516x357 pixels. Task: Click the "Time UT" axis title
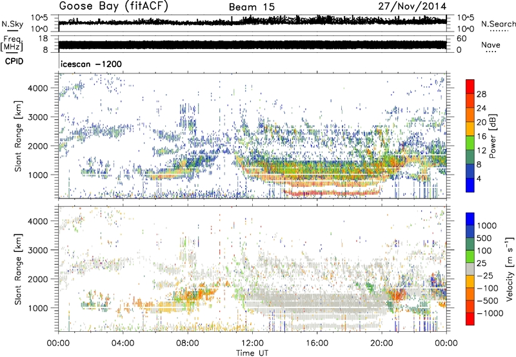(252, 352)
